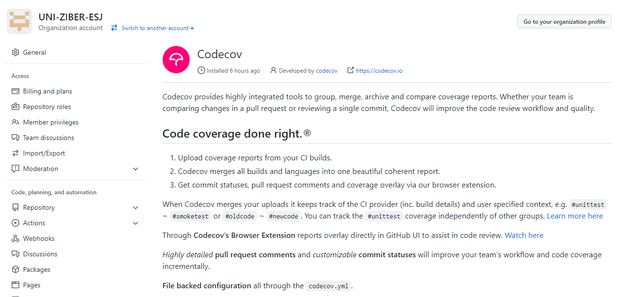Click the UNI-ZIBER-ESJ organization avatar
The image size is (634, 297).
pyautogui.click(x=19, y=21)
